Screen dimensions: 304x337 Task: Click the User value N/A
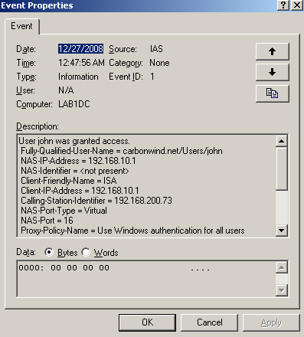coord(66,90)
